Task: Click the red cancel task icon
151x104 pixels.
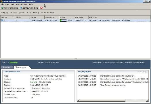Action: [x=41, y=8]
